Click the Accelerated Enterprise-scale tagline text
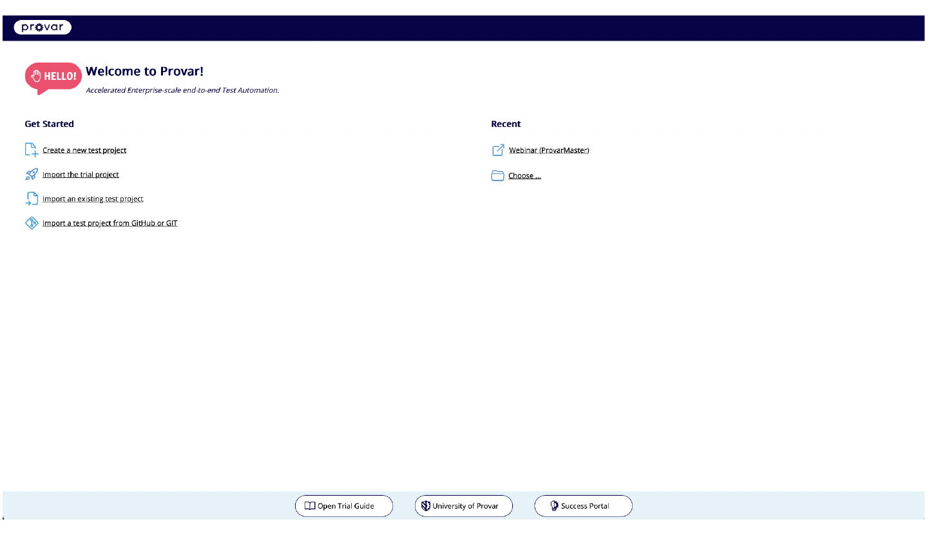 pyautogui.click(x=182, y=90)
